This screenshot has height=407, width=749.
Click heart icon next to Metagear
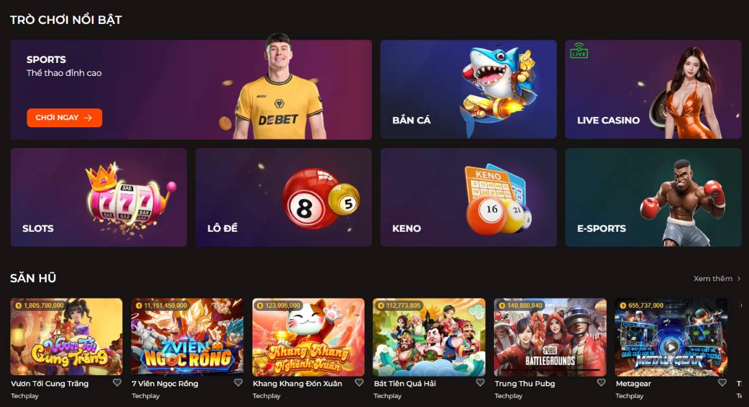coord(722,382)
